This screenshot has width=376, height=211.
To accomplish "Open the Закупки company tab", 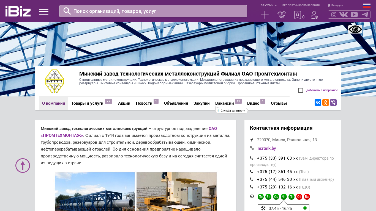I will click(201, 103).
